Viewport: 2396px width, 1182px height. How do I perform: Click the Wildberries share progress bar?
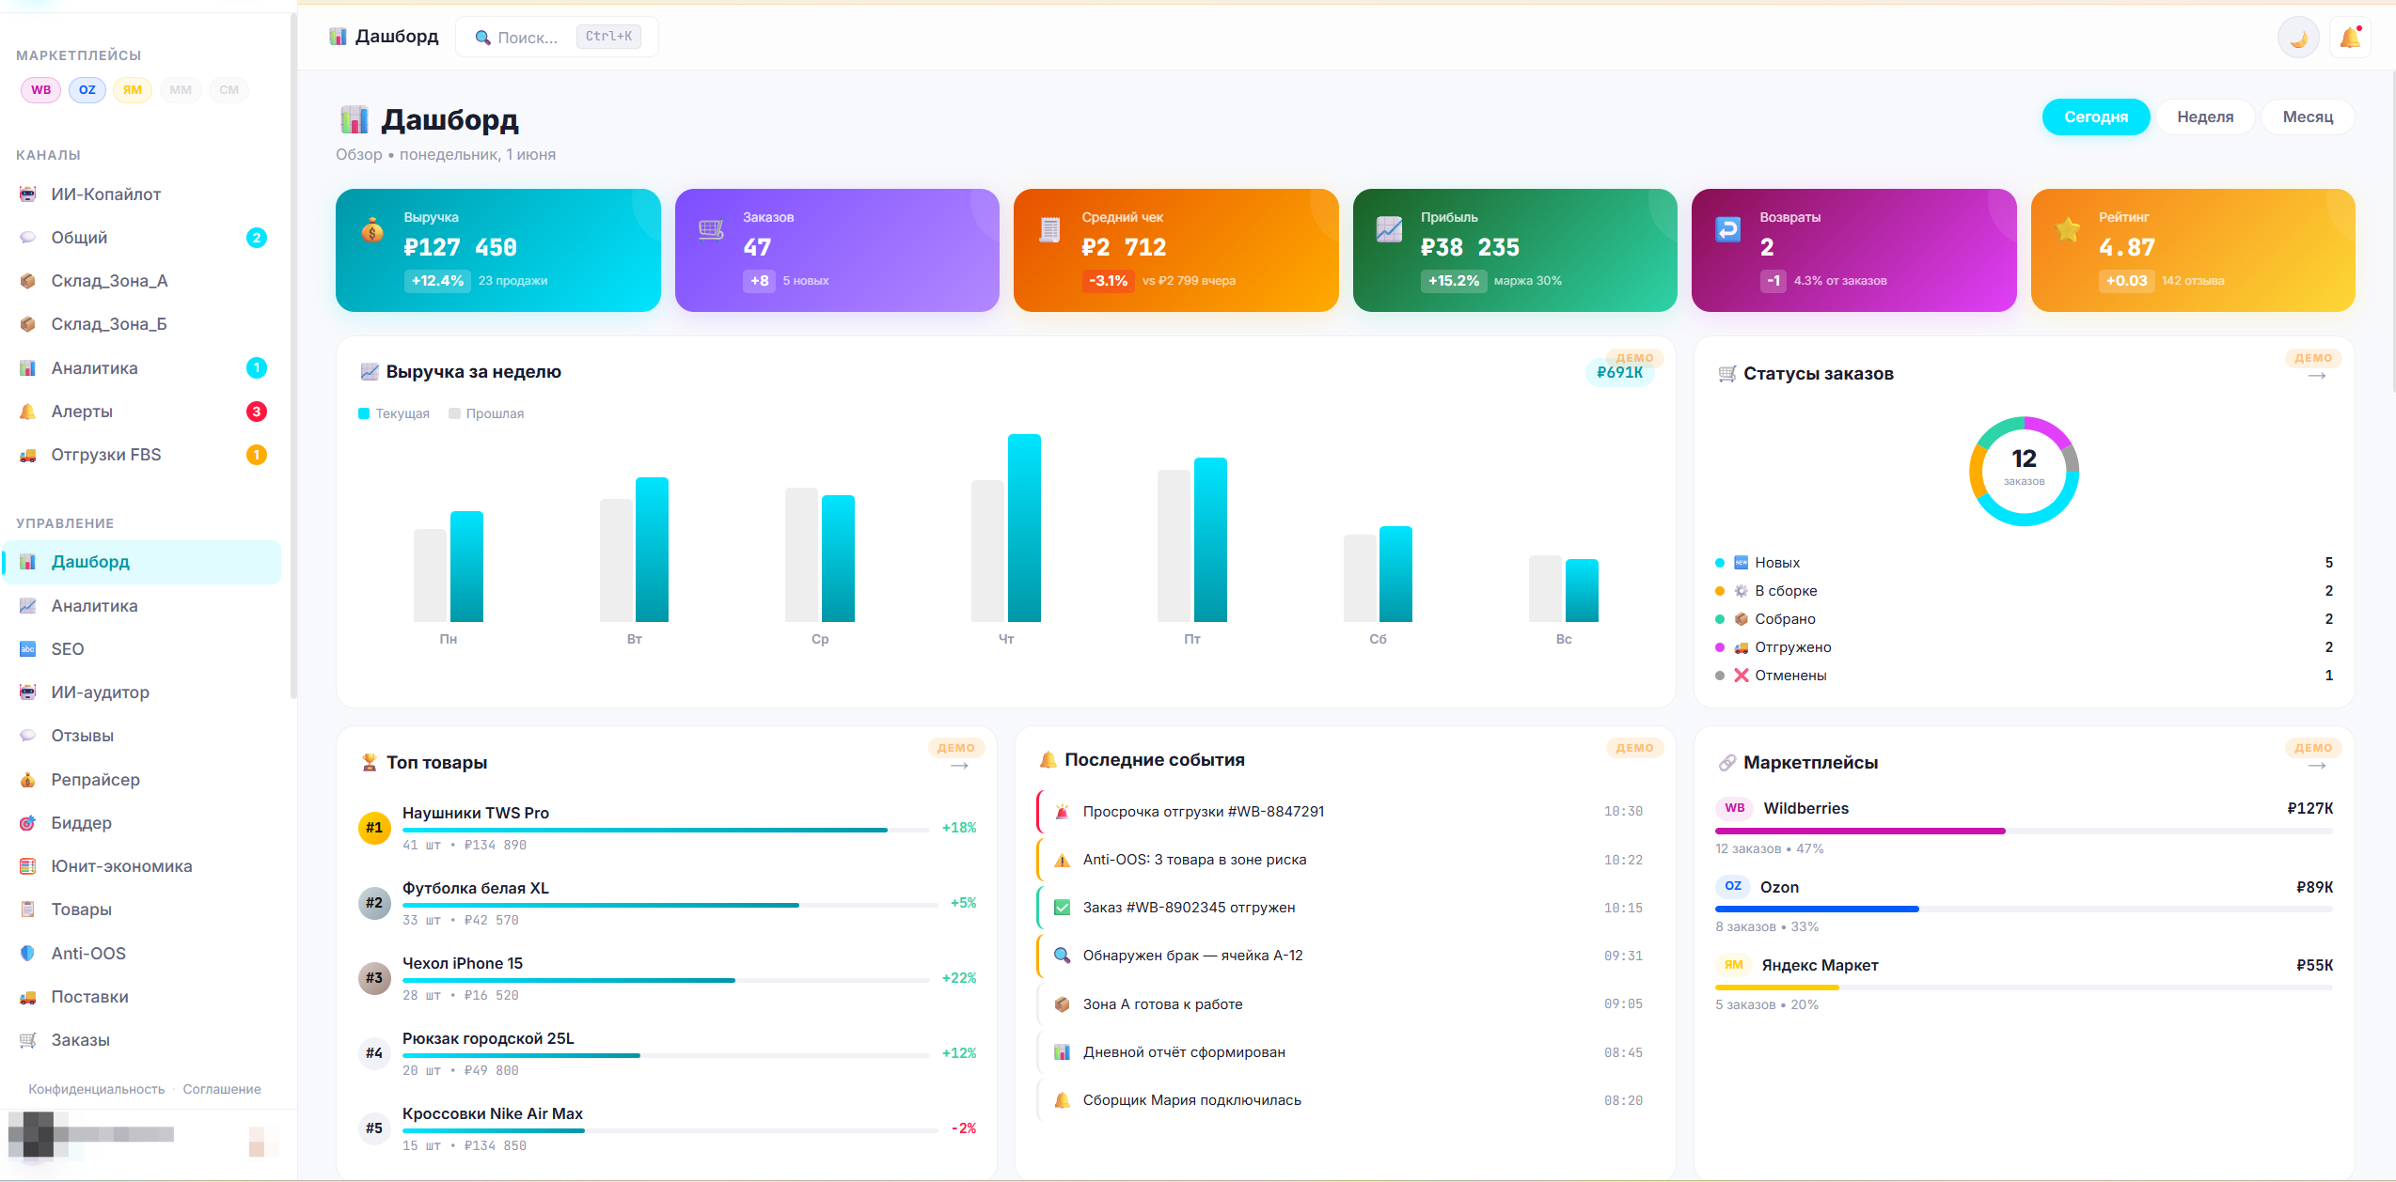pyautogui.click(x=2024, y=831)
